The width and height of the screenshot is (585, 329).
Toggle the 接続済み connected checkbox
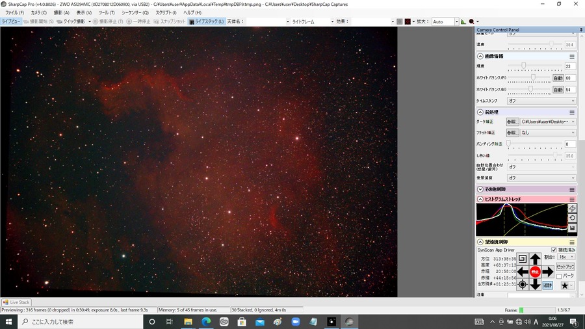tap(554, 250)
